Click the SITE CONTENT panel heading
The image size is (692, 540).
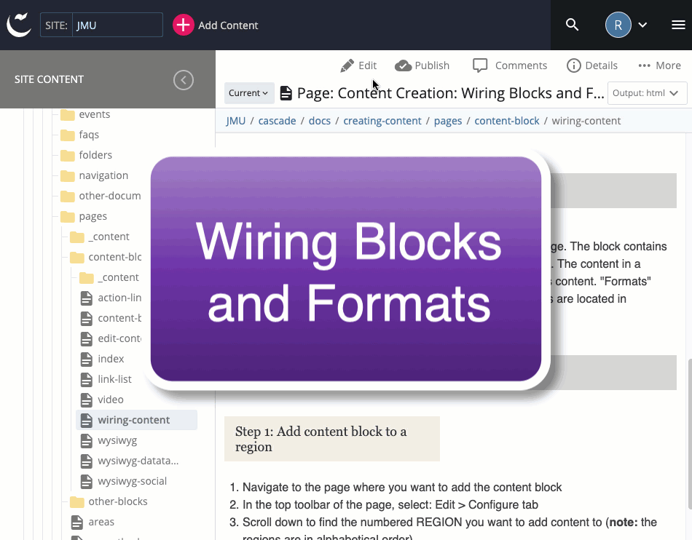(49, 79)
